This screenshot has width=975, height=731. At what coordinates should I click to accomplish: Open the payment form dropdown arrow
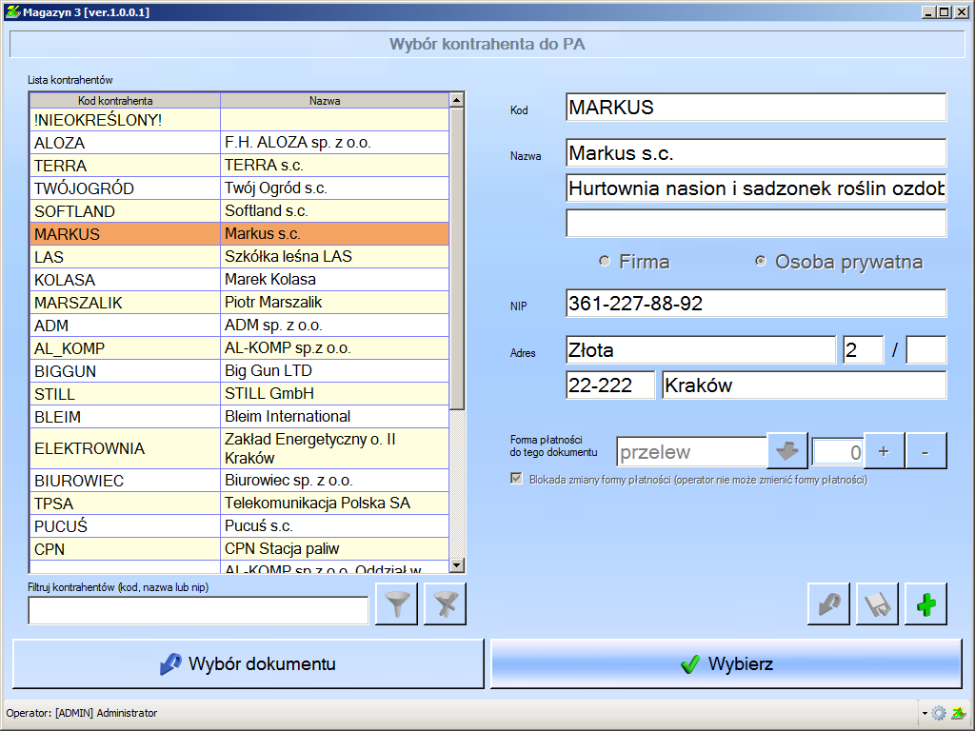(x=787, y=452)
